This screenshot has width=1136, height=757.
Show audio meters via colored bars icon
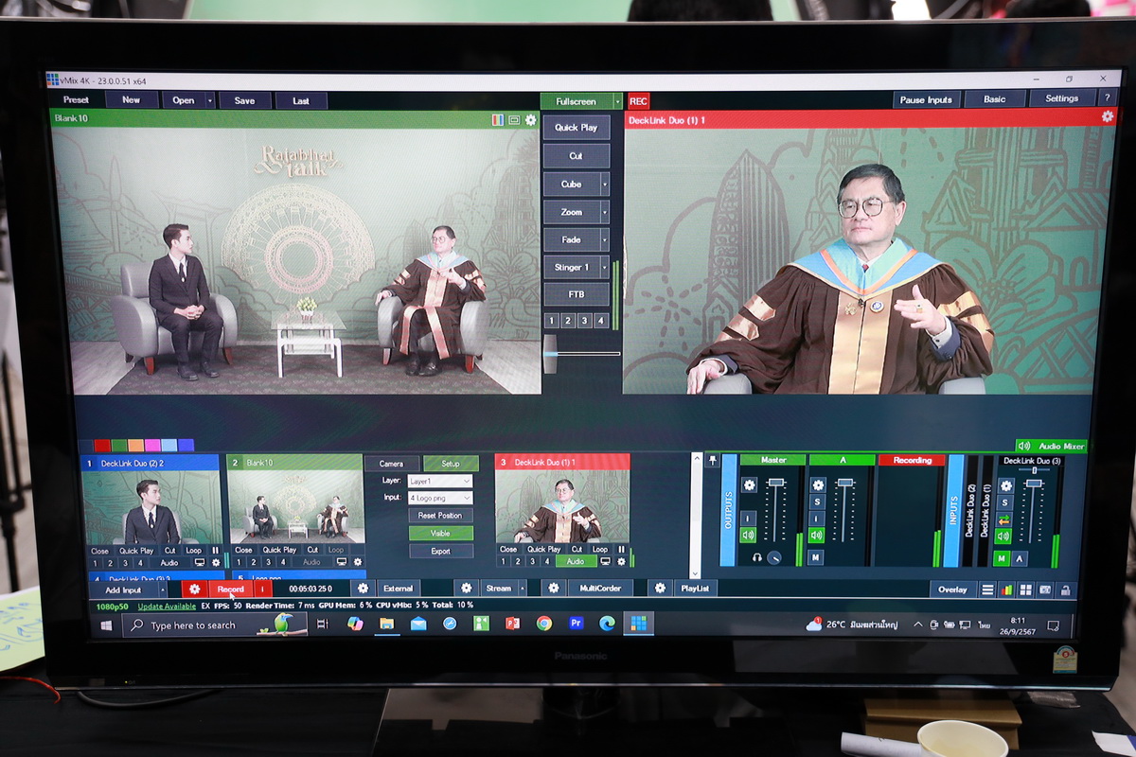(x=1006, y=590)
